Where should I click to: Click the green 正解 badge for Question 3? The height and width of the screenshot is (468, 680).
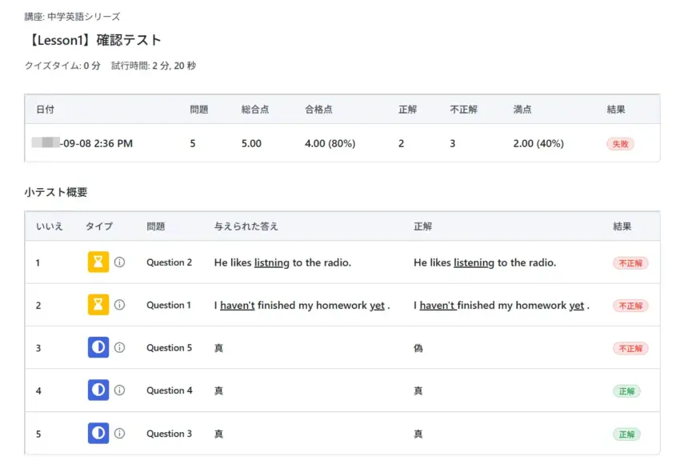pyautogui.click(x=626, y=434)
